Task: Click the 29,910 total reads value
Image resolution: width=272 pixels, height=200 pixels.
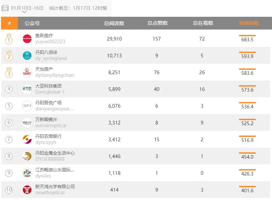Action: tap(114, 39)
